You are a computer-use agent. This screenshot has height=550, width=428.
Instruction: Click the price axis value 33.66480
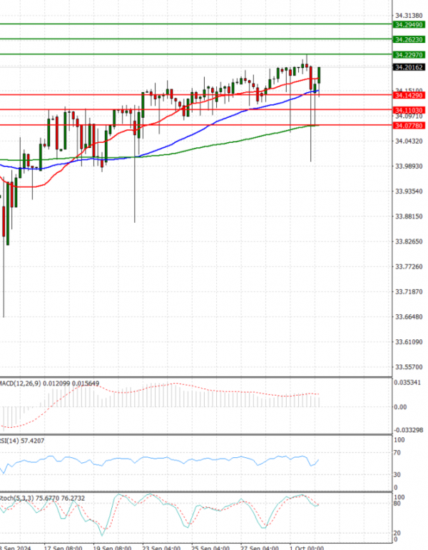pos(409,317)
